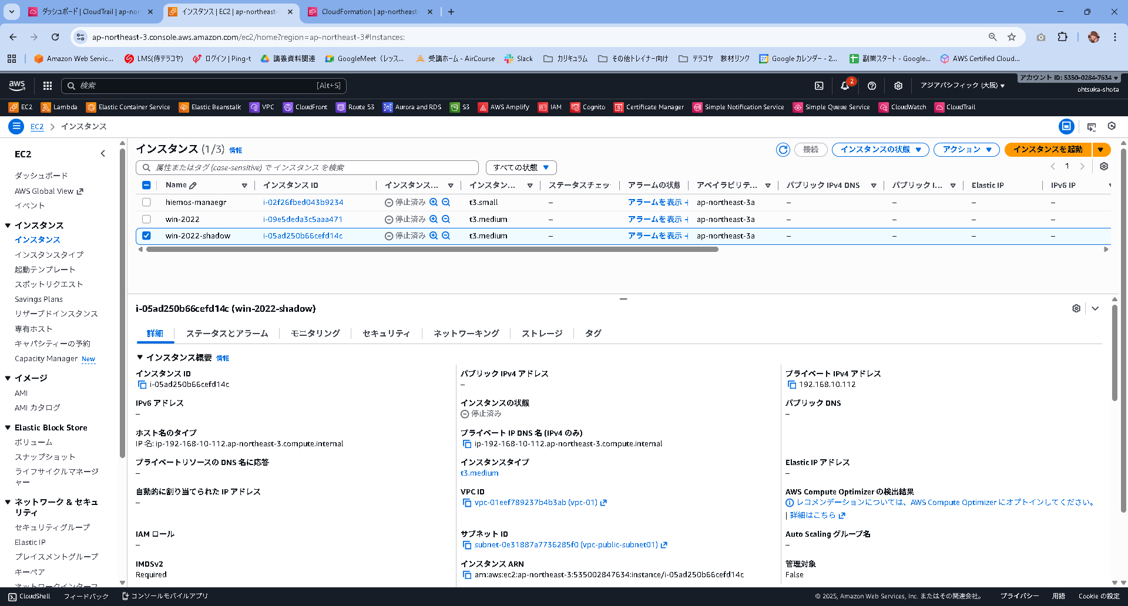Open instance link i-02f26fbed043b9234
Image resolution: width=1128 pixels, height=606 pixels.
coord(303,203)
